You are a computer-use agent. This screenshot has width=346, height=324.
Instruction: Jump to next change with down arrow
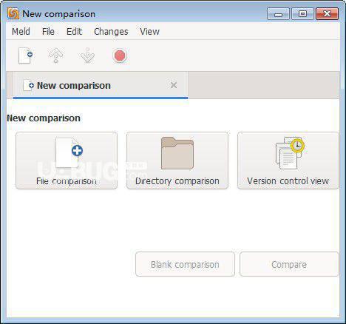(87, 55)
